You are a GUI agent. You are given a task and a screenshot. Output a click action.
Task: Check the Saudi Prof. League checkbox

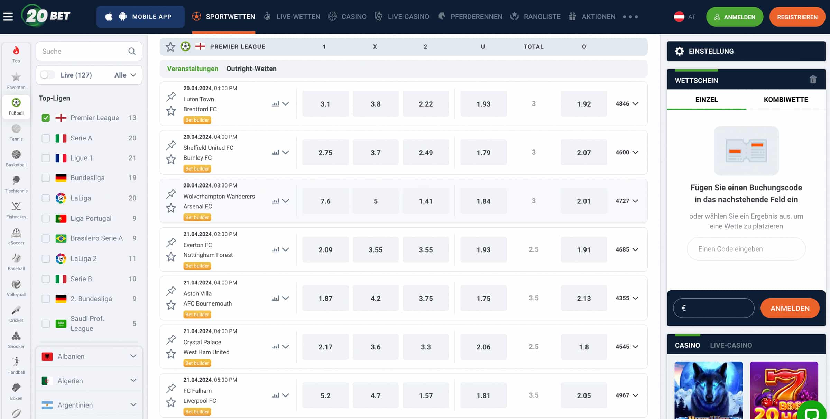(x=46, y=324)
